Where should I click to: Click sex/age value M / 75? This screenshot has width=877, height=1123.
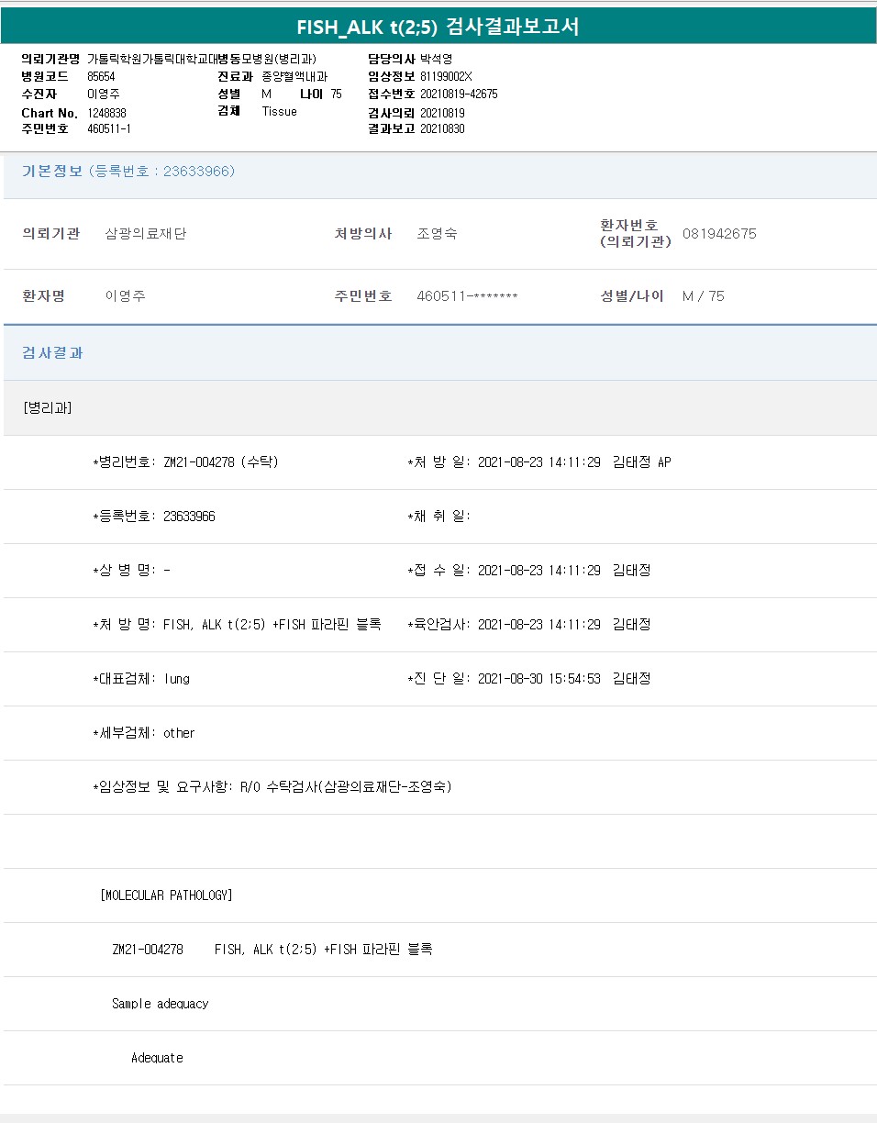[703, 295]
